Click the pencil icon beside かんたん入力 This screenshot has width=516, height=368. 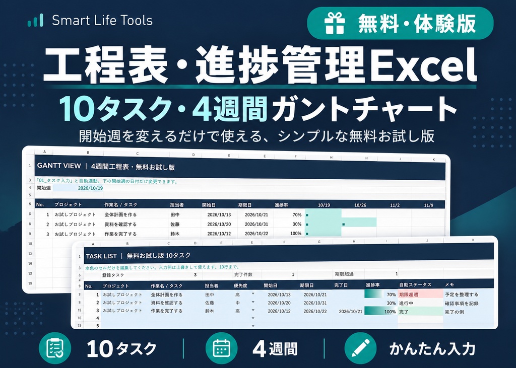click(360, 348)
